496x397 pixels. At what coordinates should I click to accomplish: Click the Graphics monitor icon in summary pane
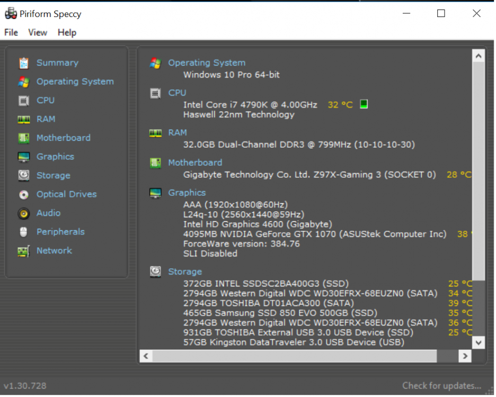click(155, 193)
